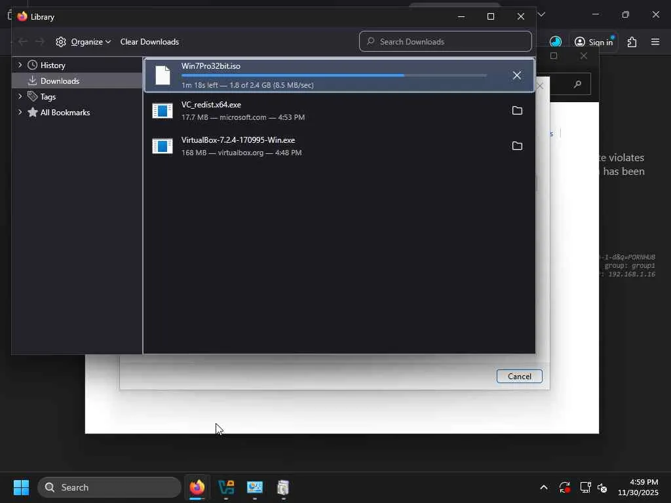
Task: Click the taskbar Search box
Action: pyautogui.click(x=109, y=487)
